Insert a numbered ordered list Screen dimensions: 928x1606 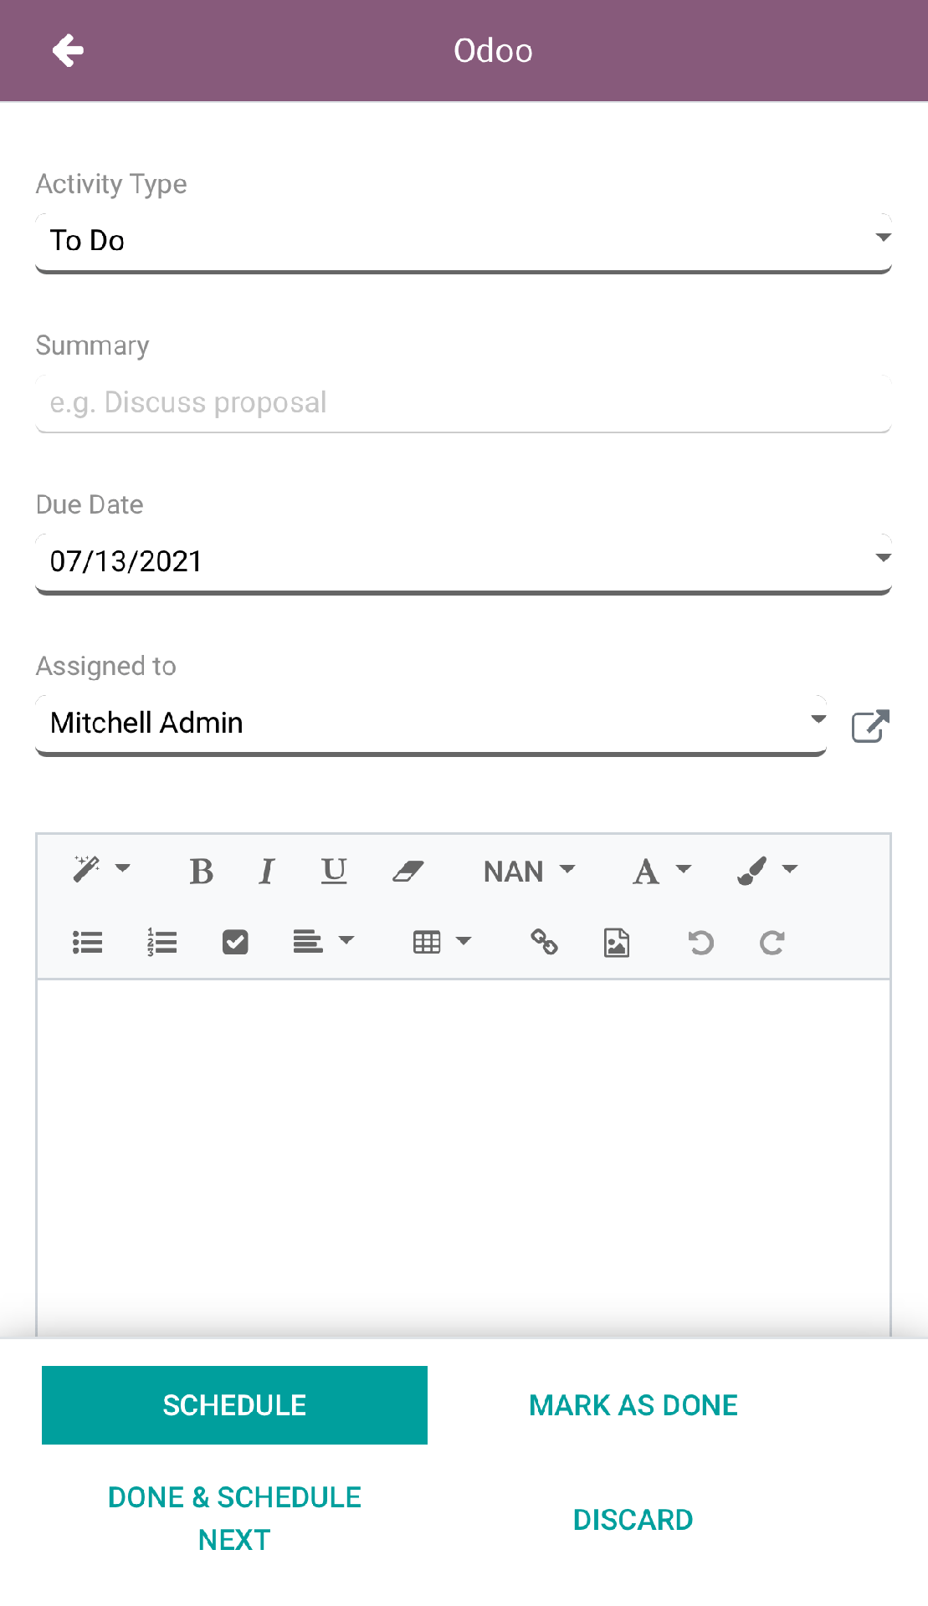[162, 943]
